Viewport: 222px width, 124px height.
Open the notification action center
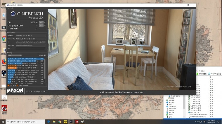(x=218, y=122)
